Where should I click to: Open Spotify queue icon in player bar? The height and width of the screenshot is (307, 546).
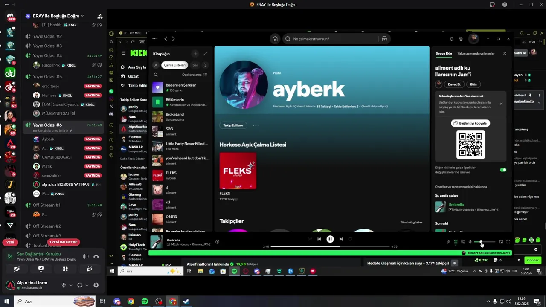click(456, 242)
